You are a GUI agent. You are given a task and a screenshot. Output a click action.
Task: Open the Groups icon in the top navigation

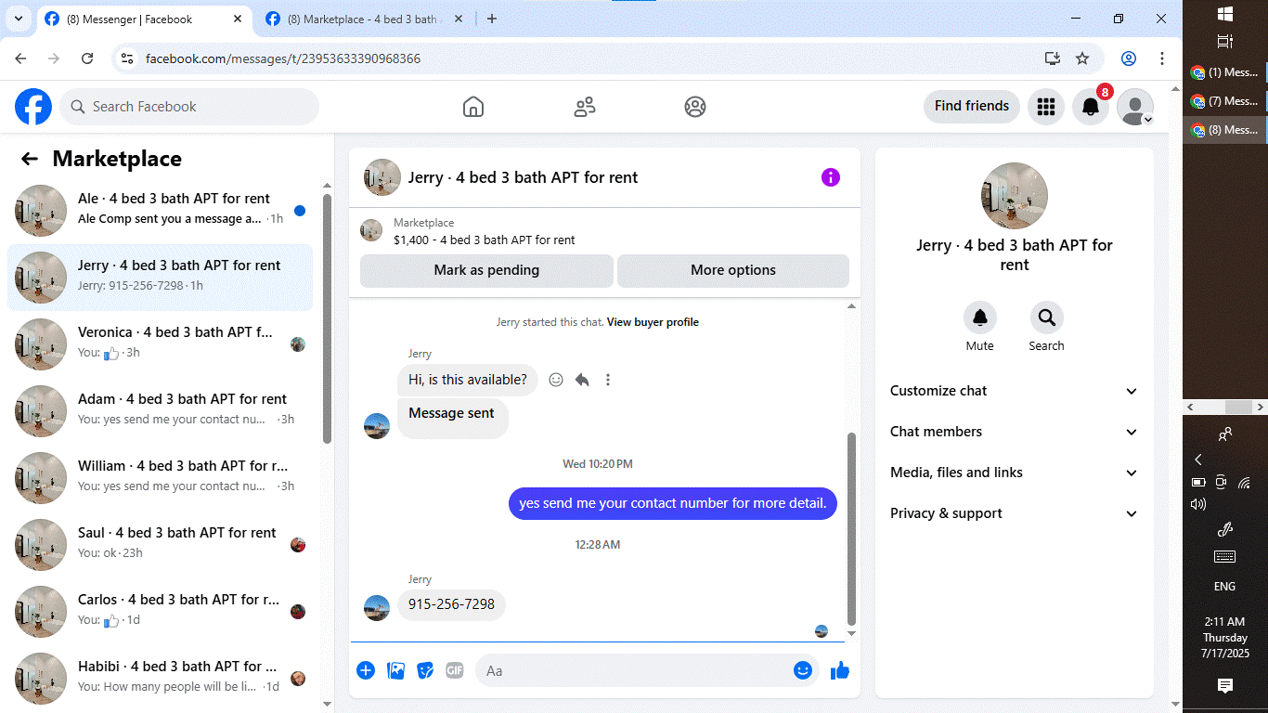[x=695, y=107]
